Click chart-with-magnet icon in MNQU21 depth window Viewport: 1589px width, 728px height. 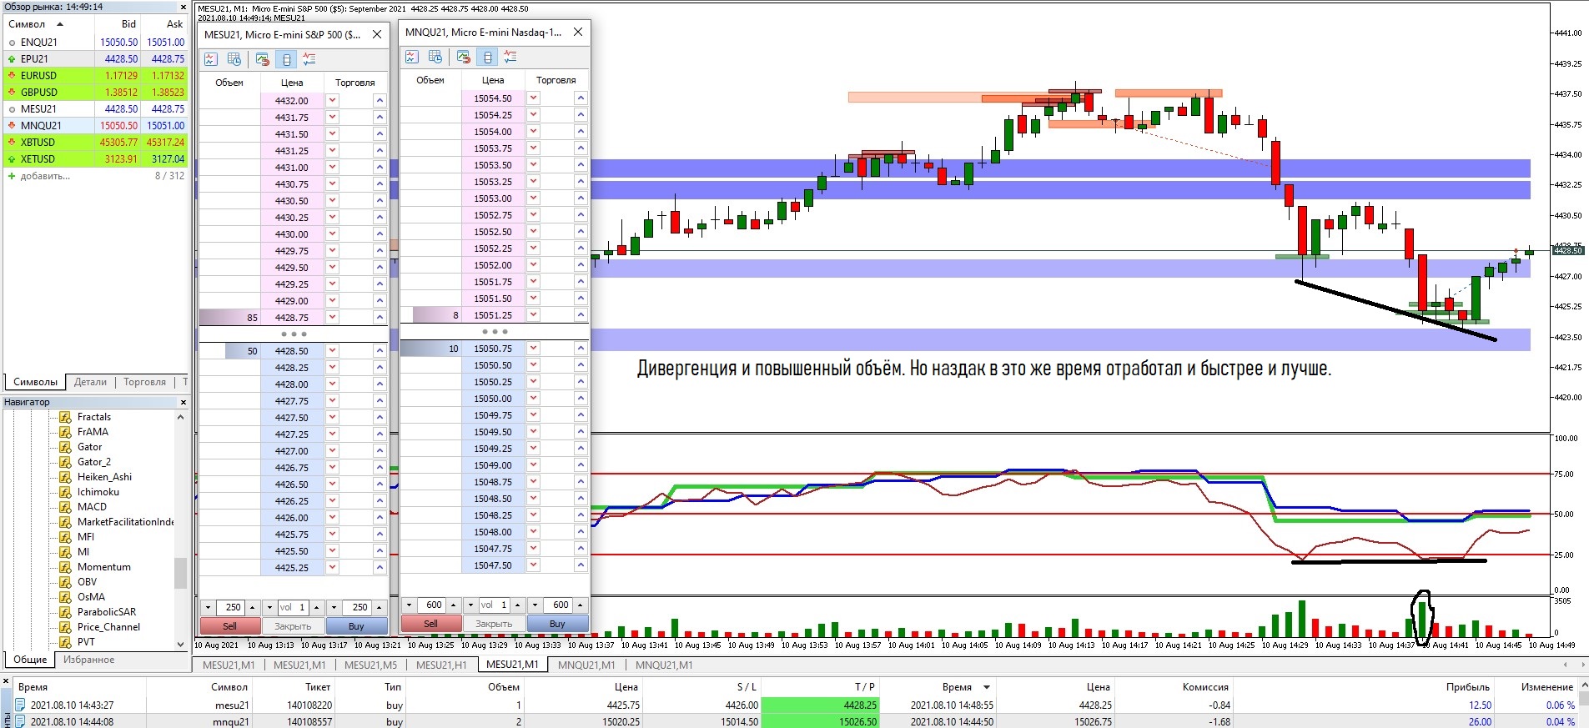(464, 57)
